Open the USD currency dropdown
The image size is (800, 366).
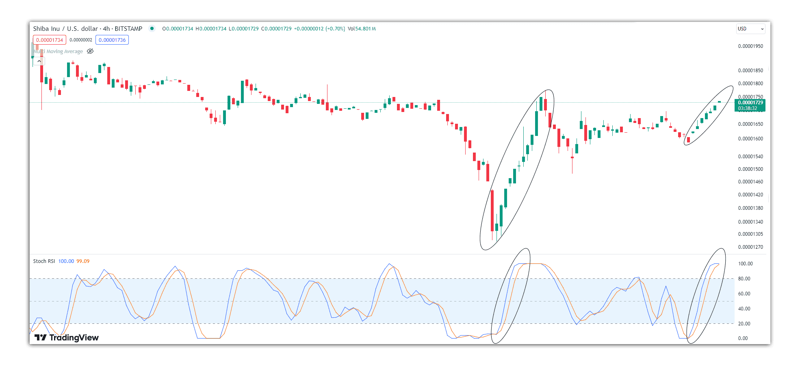(751, 29)
